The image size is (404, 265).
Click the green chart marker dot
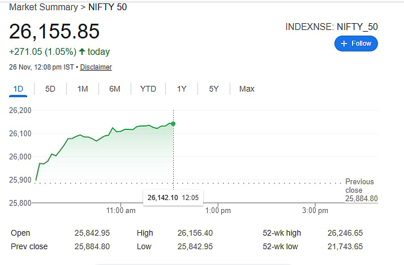pos(173,124)
